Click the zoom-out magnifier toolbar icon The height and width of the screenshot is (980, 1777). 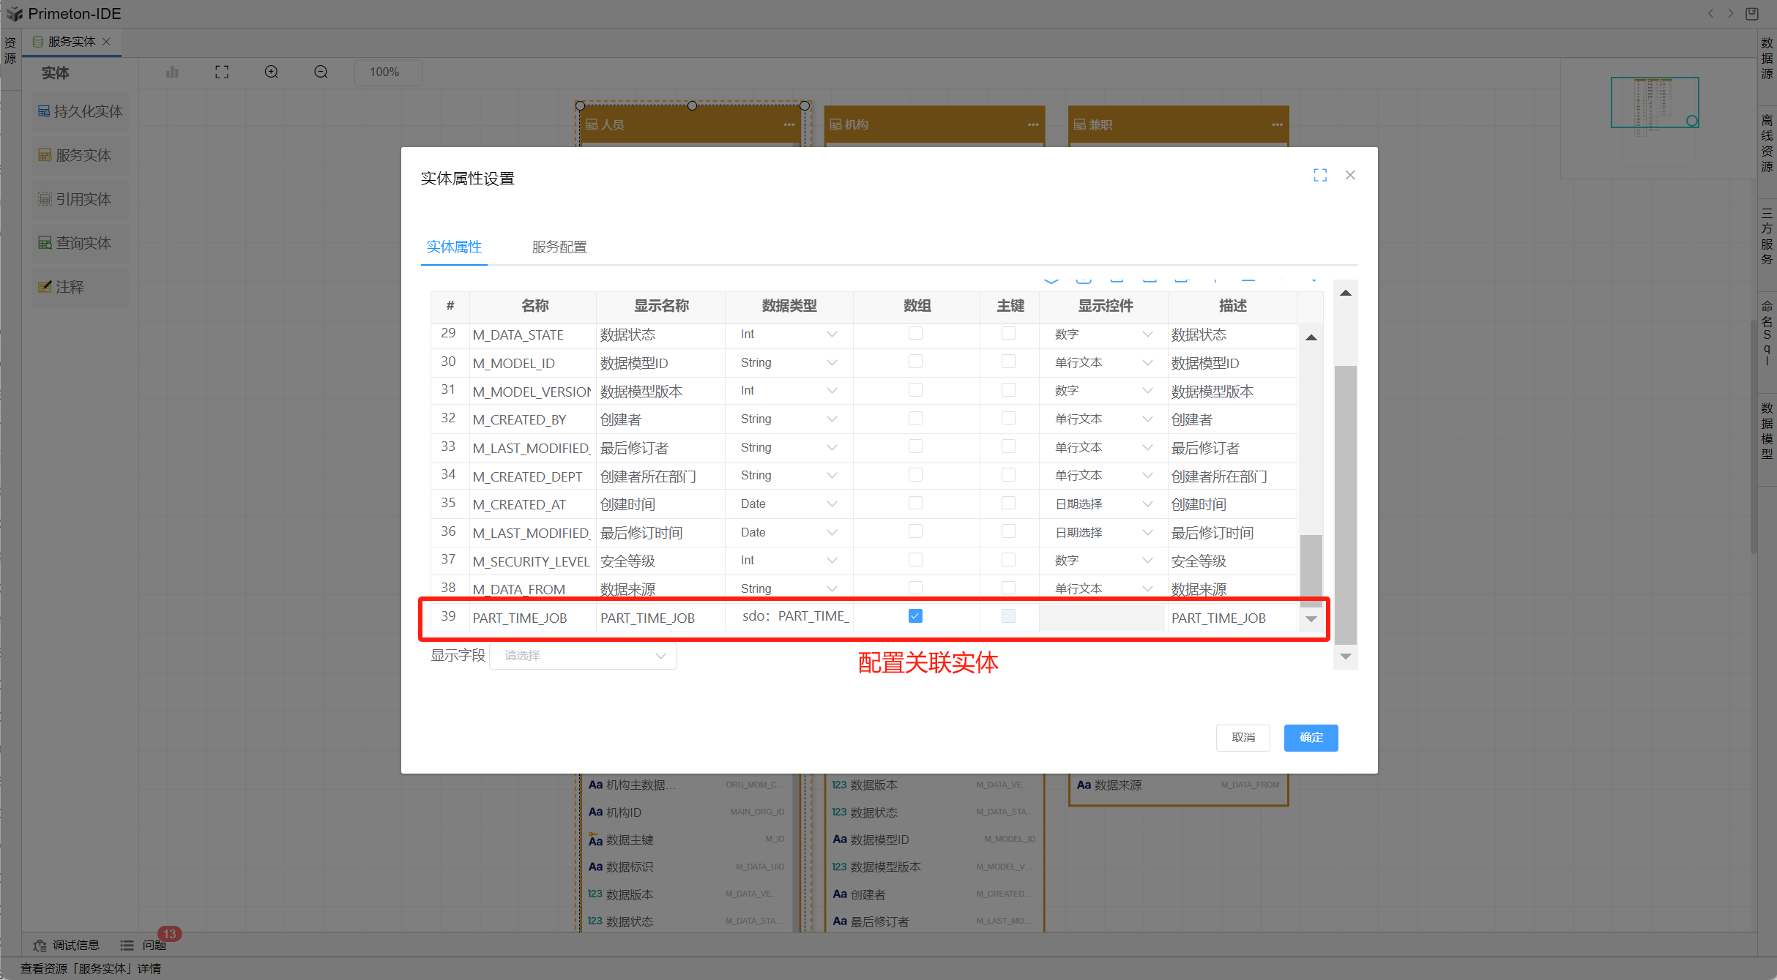(321, 72)
